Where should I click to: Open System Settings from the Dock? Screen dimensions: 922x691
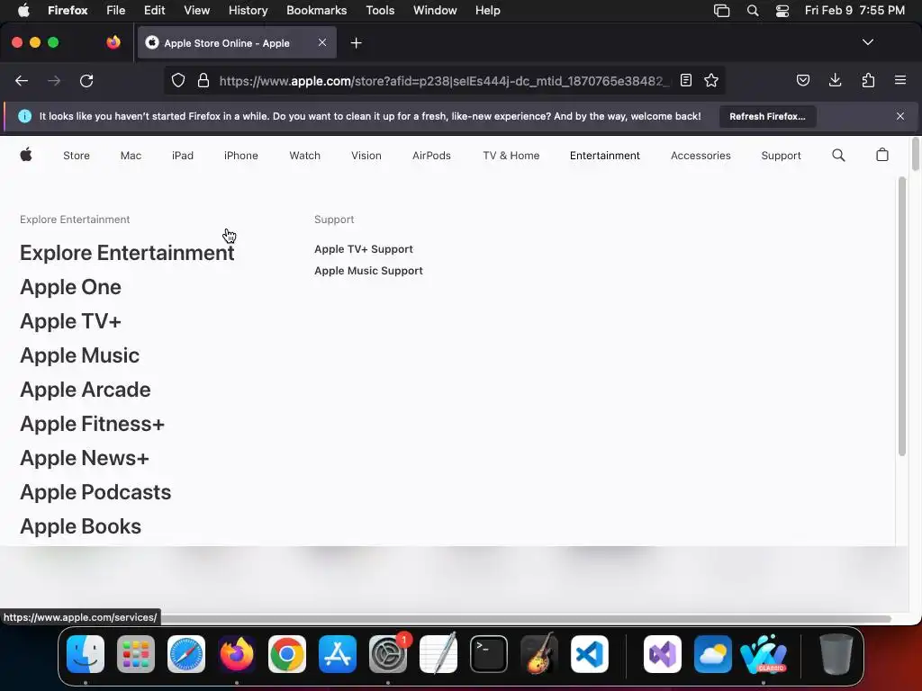[x=388, y=654]
